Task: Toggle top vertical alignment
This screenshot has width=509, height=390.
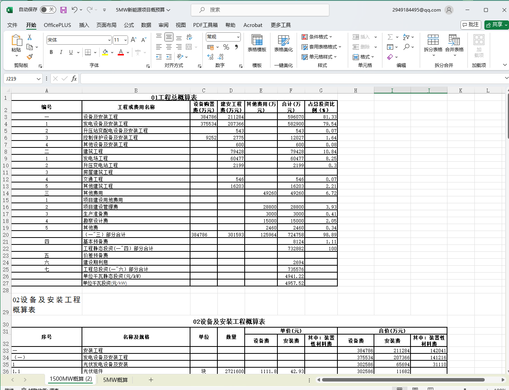Action: (x=159, y=37)
